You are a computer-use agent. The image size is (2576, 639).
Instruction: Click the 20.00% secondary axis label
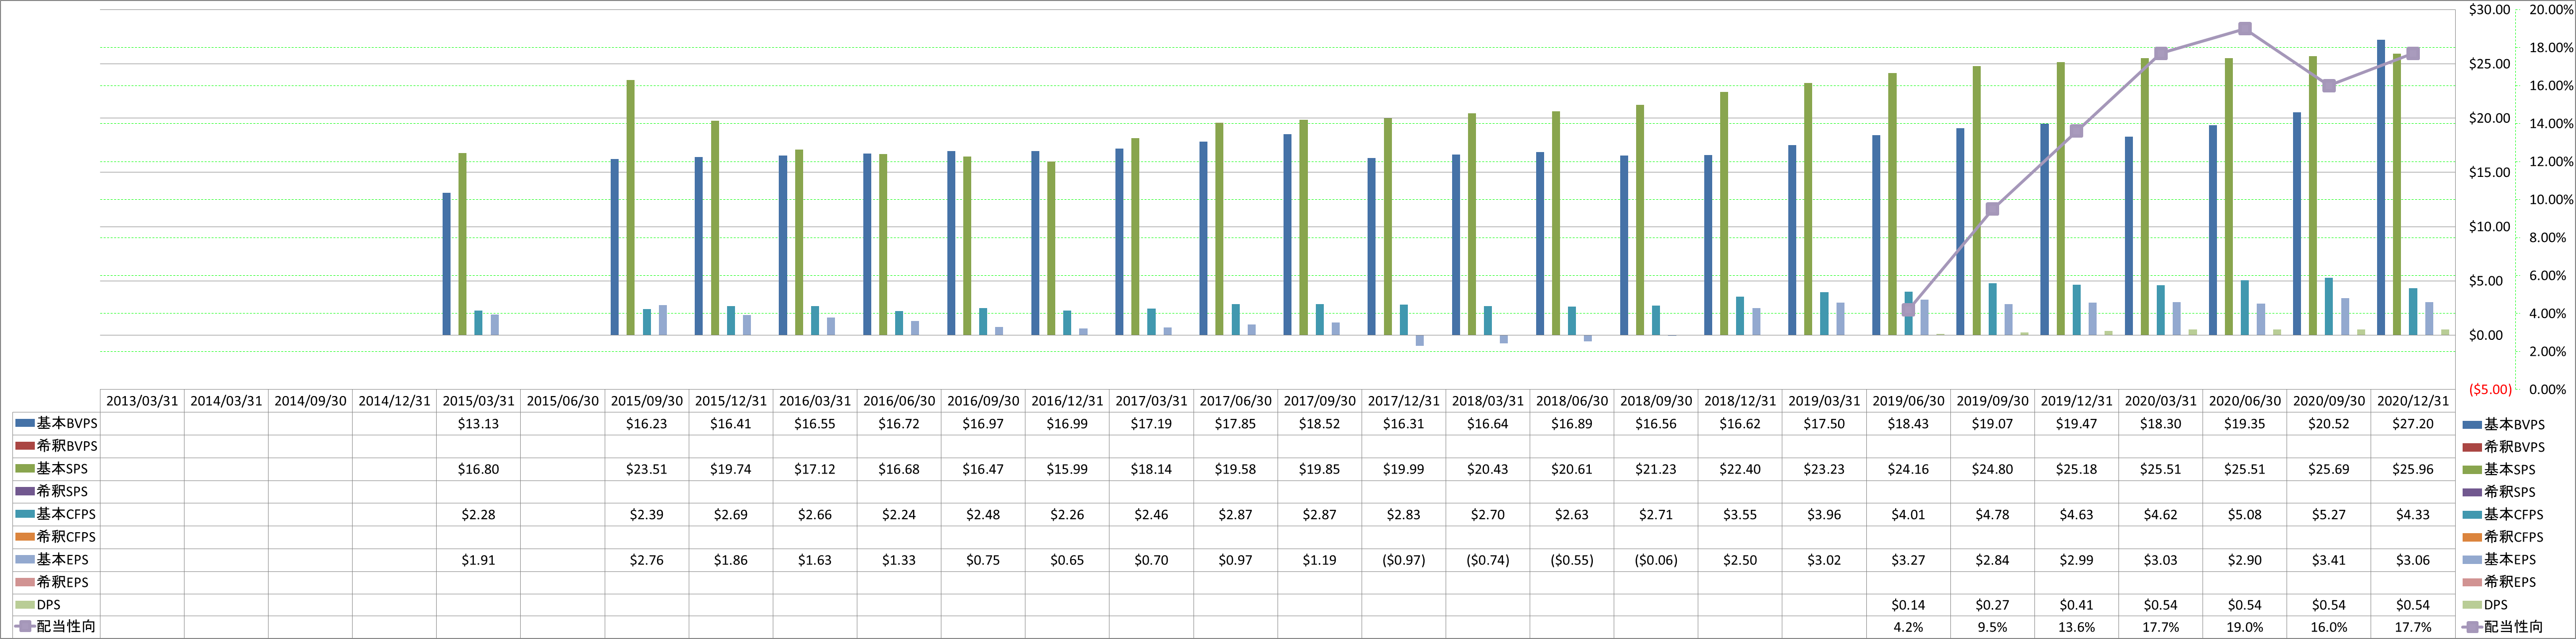[x=2550, y=9]
